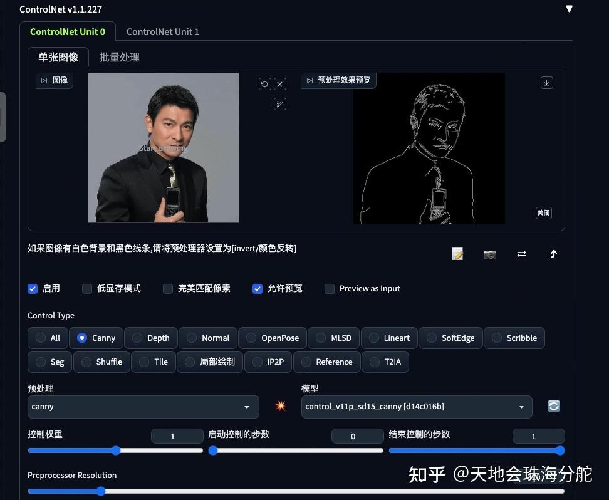This screenshot has height=500, width=609.
Task: Toggle 低显存模式 on
Action: (87, 289)
